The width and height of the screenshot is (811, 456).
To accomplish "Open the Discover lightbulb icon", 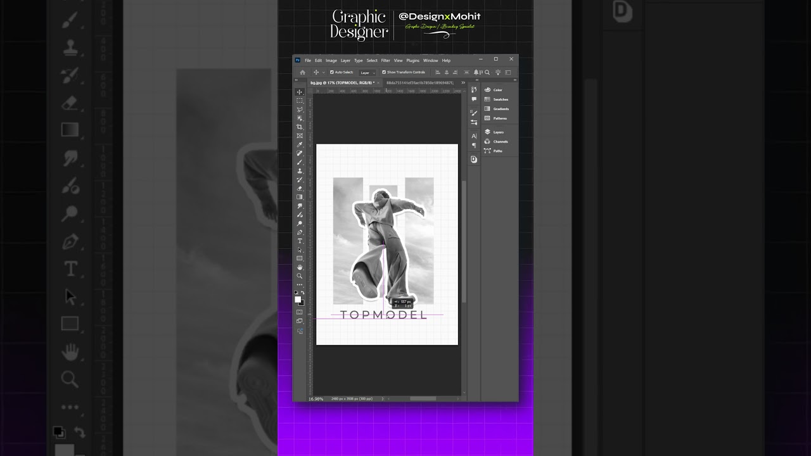I will point(498,72).
